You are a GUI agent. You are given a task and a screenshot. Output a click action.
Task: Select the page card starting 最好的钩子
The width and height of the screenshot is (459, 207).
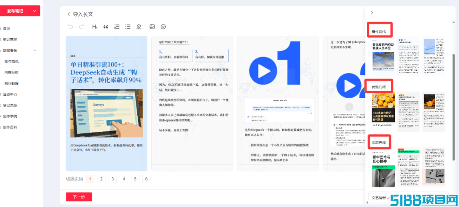click(192, 103)
